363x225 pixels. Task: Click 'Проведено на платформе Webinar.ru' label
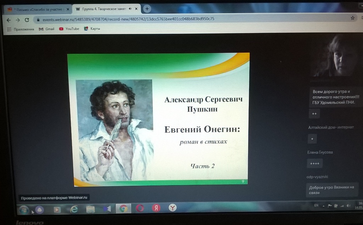coord(54,198)
